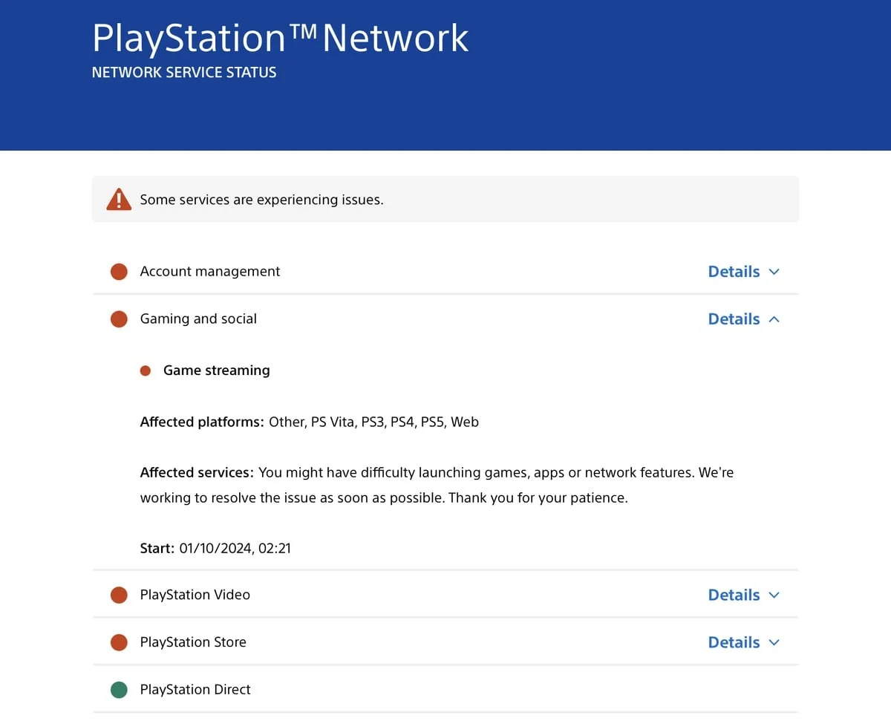Click the warning triangle alert icon
The image size is (891, 721).
[119, 199]
